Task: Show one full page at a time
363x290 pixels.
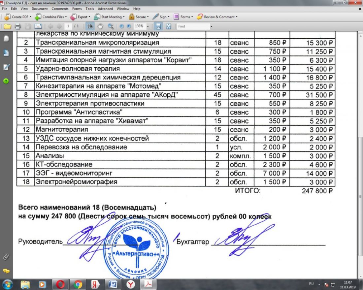Action: (x=169, y=26)
